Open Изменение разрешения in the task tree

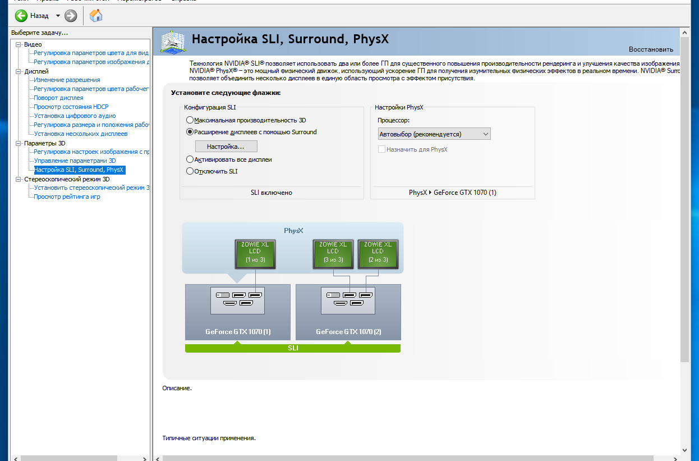click(67, 80)
